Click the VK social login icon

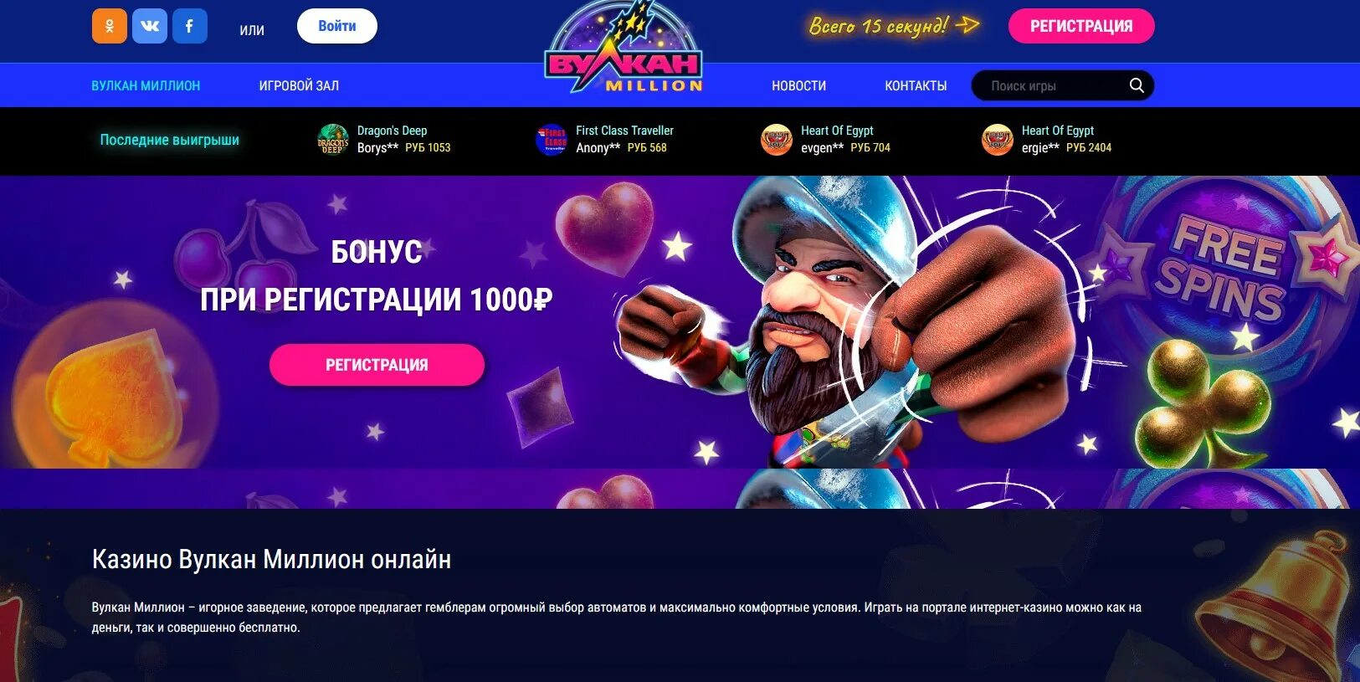coord(150,26)
